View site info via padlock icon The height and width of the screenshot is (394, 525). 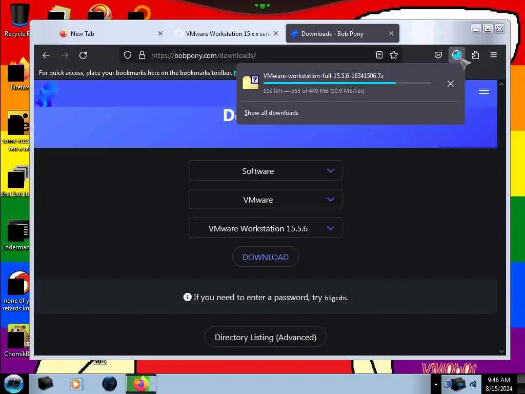pos(142,55)
